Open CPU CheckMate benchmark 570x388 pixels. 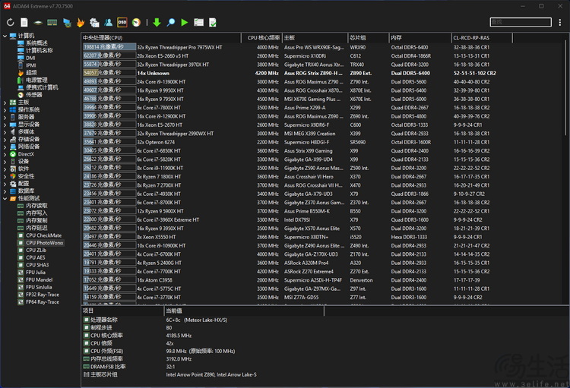click(x=43, y=235)
